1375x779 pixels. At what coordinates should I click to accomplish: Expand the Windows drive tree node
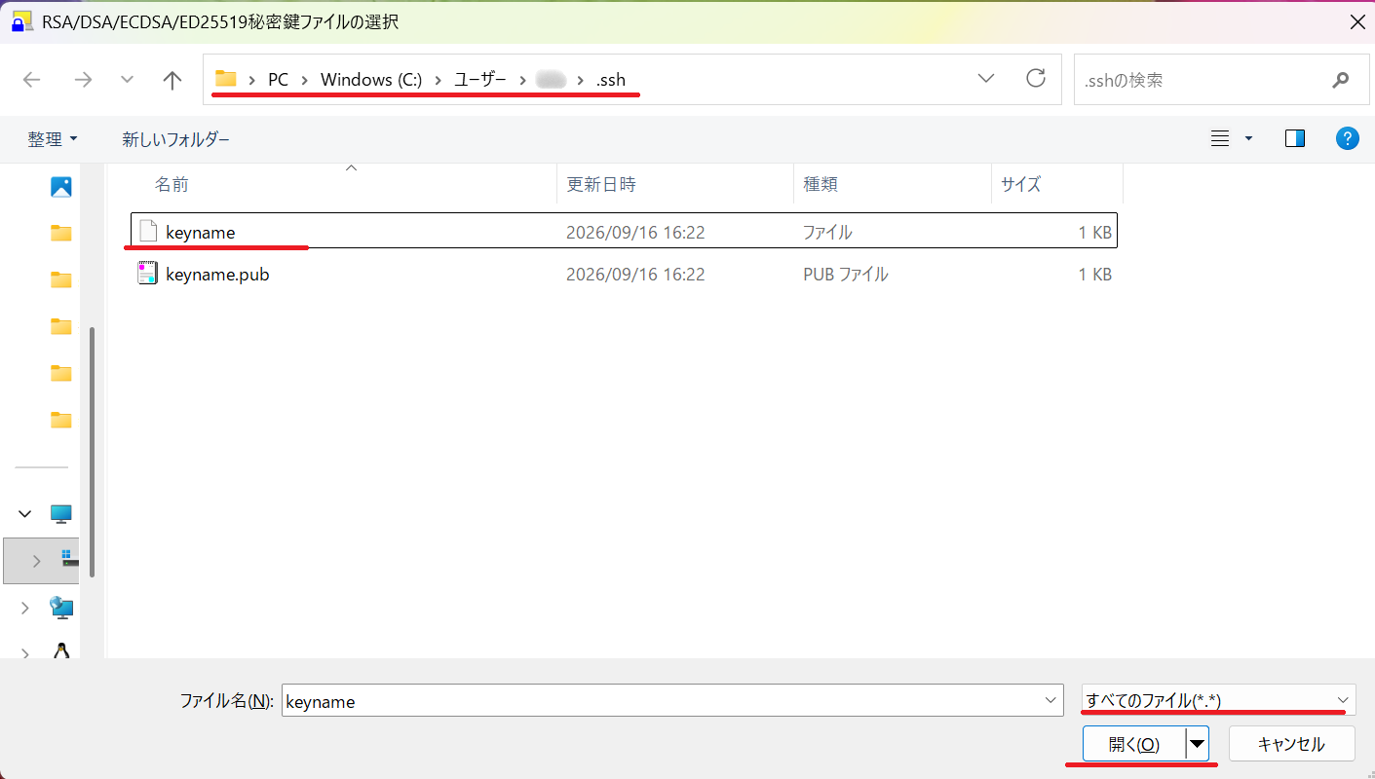coord(37,561)
